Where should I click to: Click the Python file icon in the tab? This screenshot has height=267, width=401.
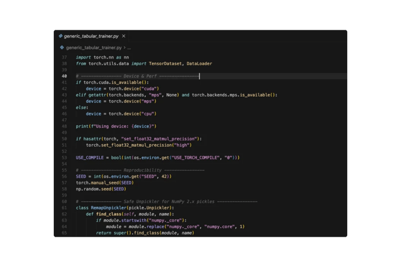click(61, 36)
